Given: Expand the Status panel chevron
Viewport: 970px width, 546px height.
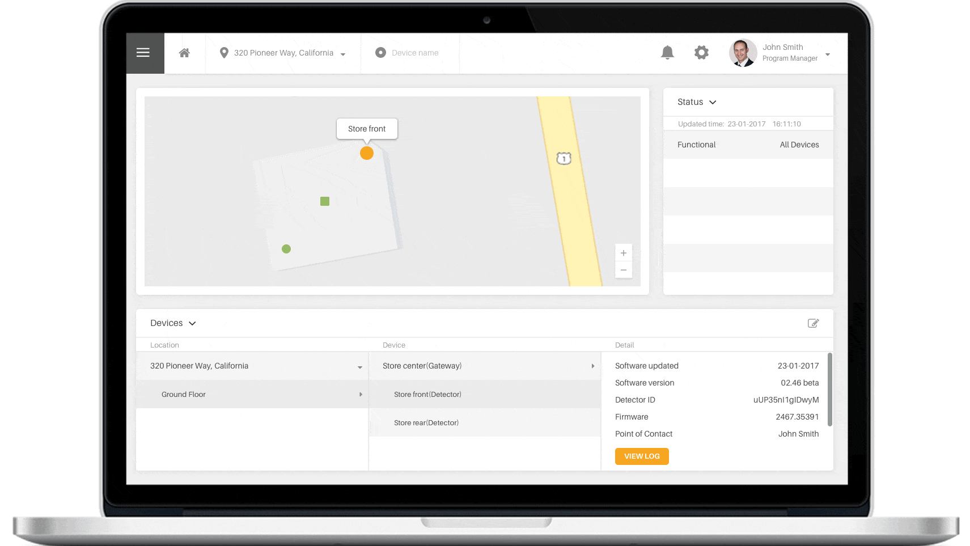Looking at the screenshot, I should 713,102.
